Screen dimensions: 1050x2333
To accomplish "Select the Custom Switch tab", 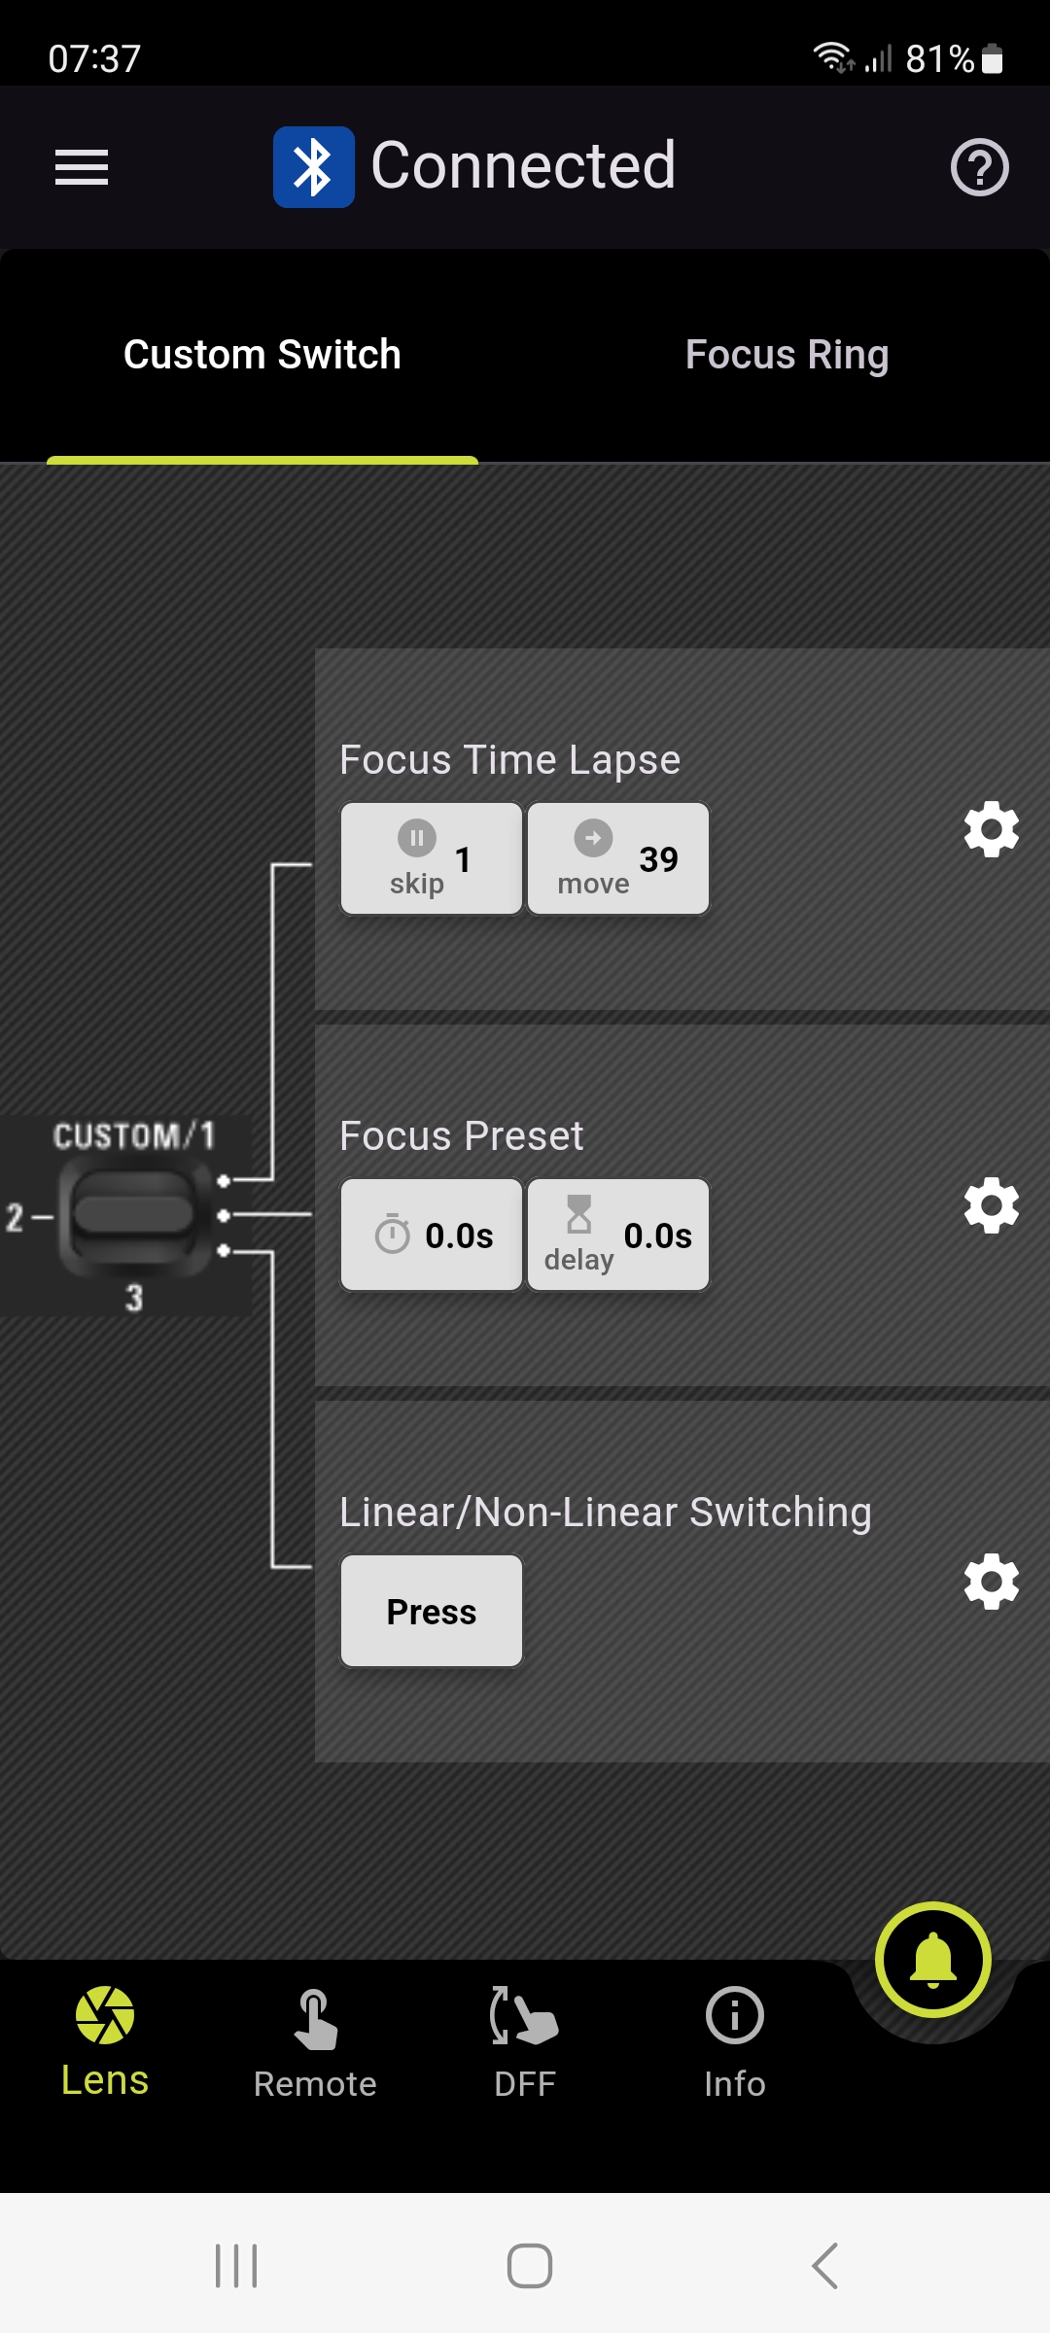I will click(262, 355).
